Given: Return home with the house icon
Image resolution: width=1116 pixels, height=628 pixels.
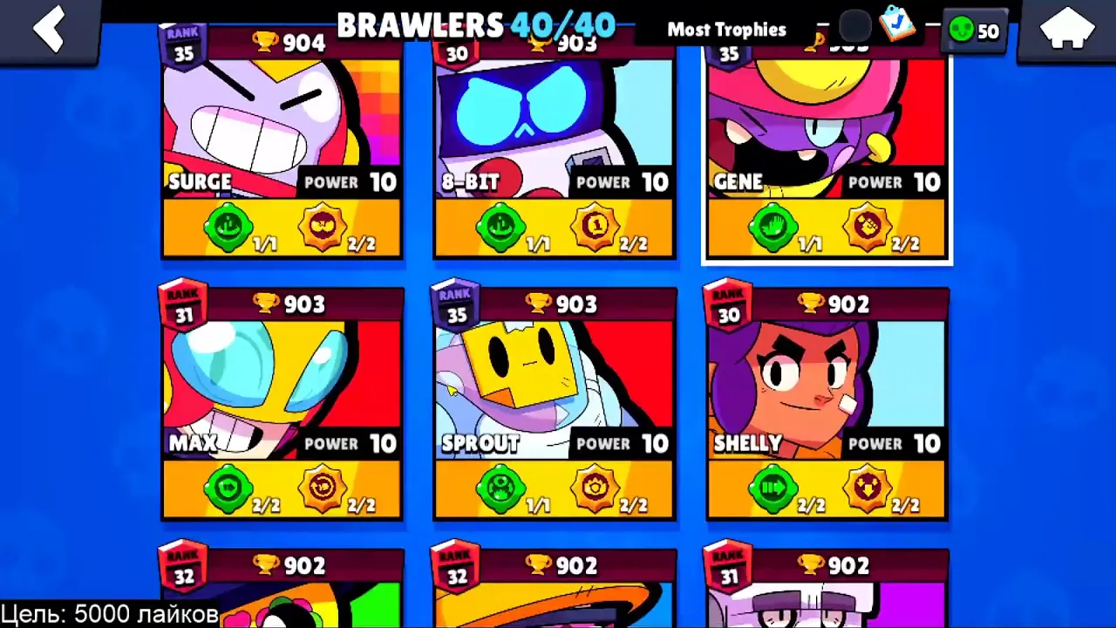Looking at the screenshot, I should [1067, 29].
